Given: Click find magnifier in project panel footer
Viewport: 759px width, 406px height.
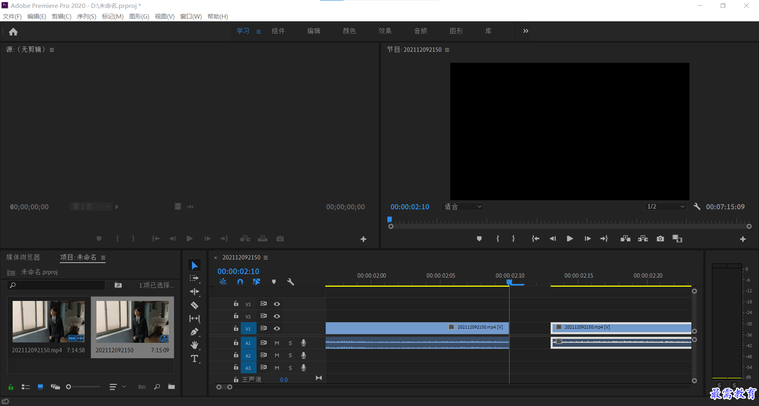Looking at the screenshot, I should (157, 387).
